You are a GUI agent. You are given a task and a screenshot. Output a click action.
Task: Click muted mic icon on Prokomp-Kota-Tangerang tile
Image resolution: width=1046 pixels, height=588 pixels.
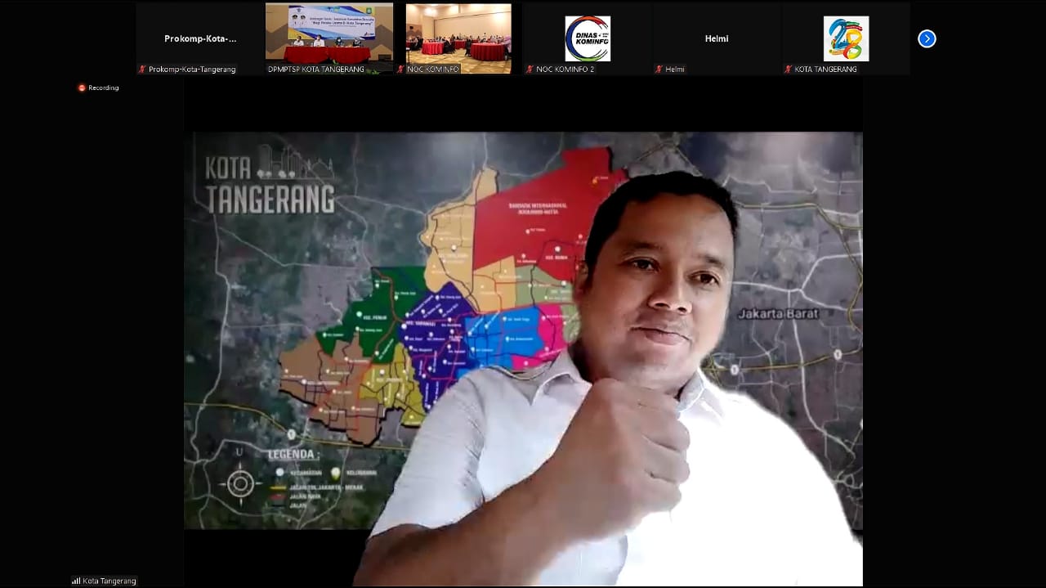142,70
